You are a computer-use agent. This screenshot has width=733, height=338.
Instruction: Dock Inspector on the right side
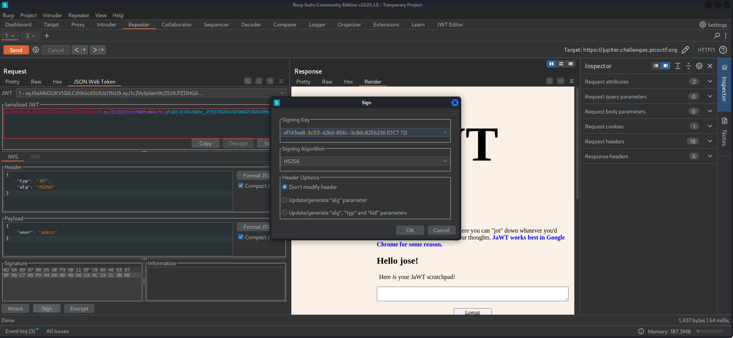click(x=666, y=66)
